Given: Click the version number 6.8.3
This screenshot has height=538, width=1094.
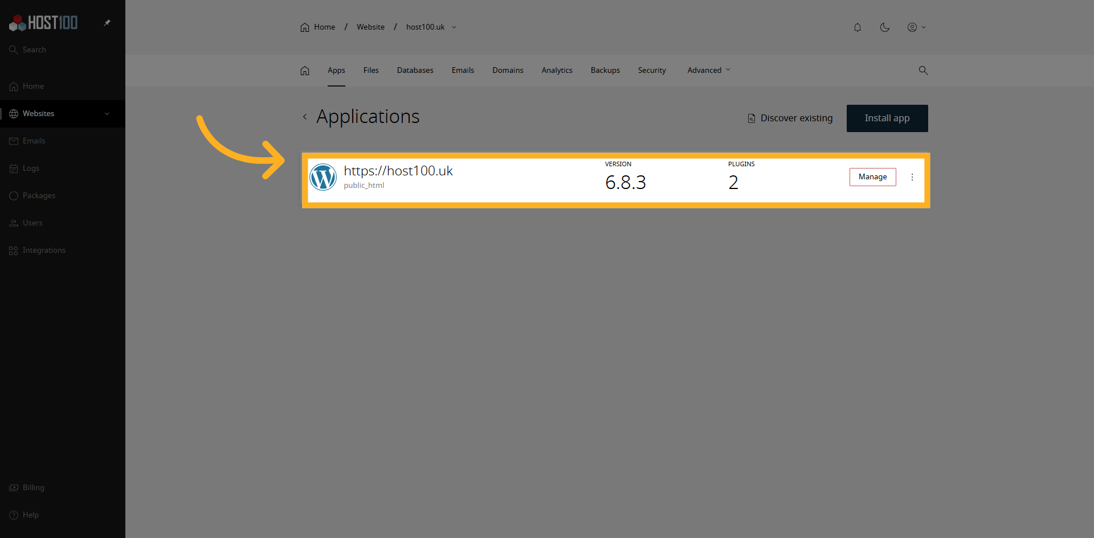Looking at the screenshot, I should pyautogui.click(x=626, y=183).
